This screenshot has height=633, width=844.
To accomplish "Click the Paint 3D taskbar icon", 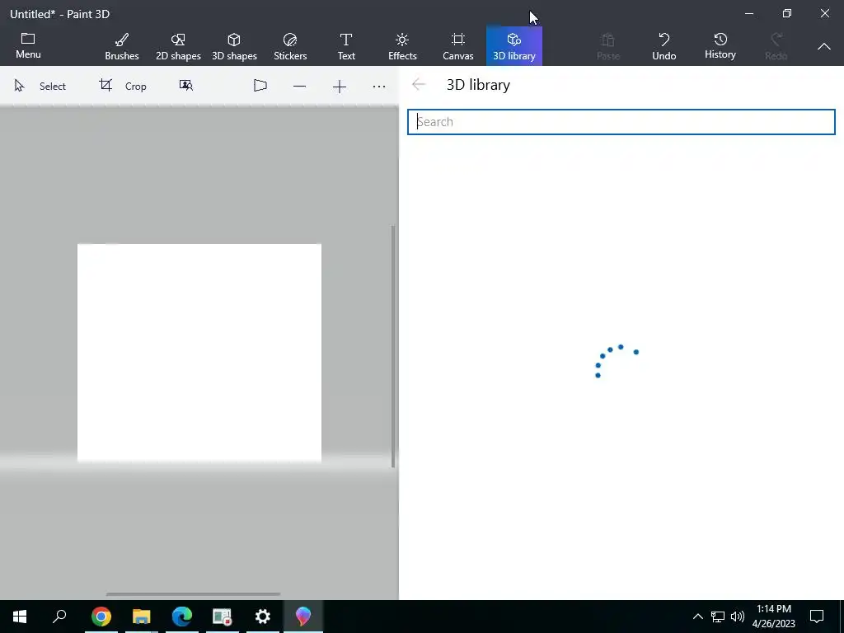I will (303, 617).
